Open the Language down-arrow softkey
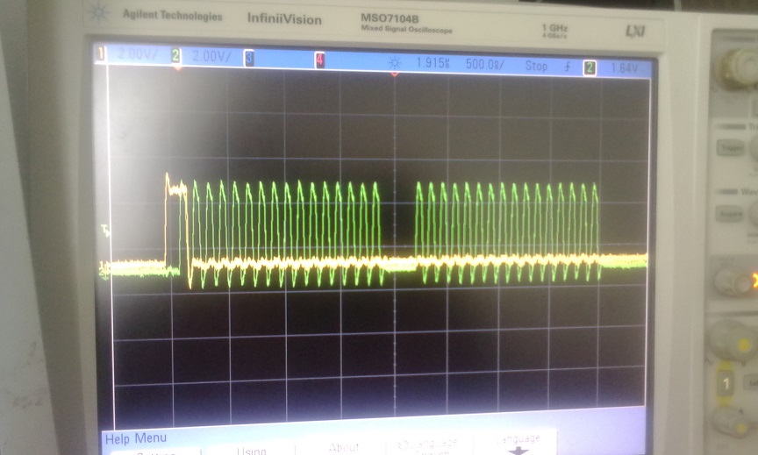Image resolution: width=758 pixels, height=455 pixels. pyautogui.click(x=517, y=444)
